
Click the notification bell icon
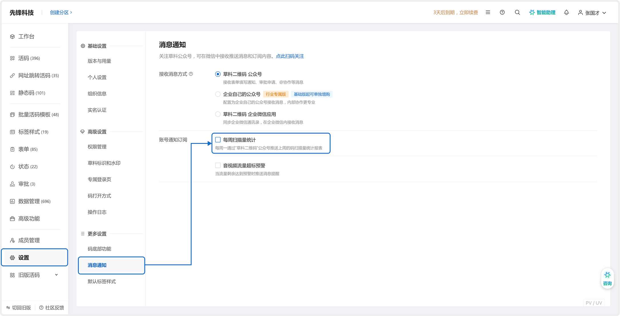[566, 13]
